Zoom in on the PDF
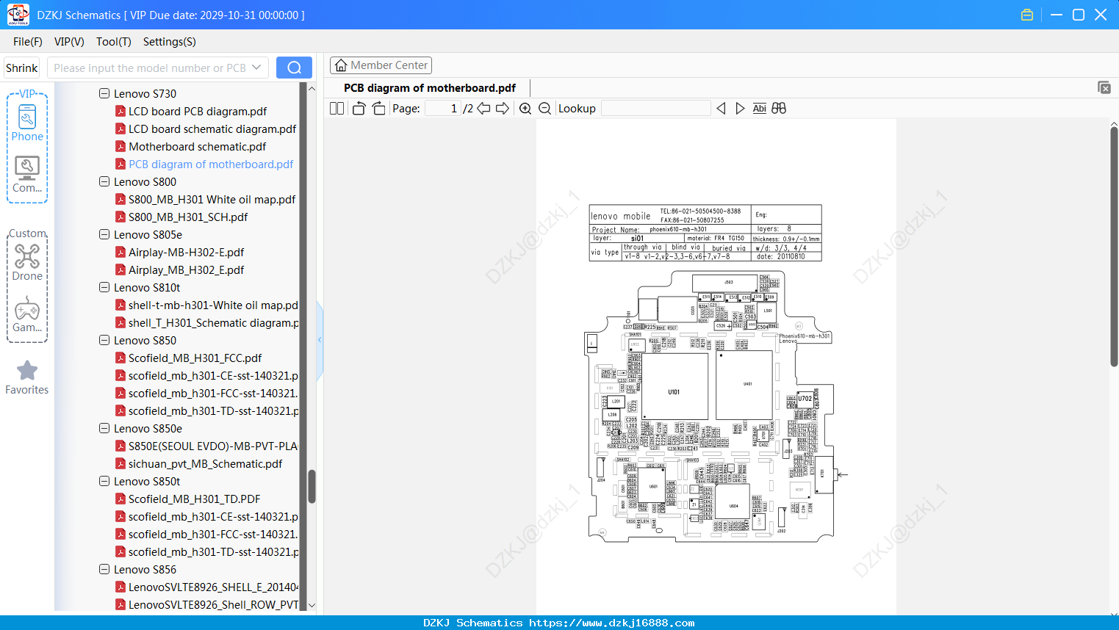 point(525,109)
